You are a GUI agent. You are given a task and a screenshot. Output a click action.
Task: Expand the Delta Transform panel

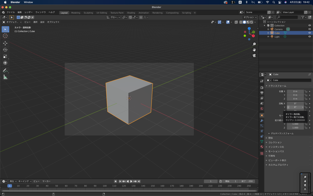pyautogui.click(x=282, y=134)
